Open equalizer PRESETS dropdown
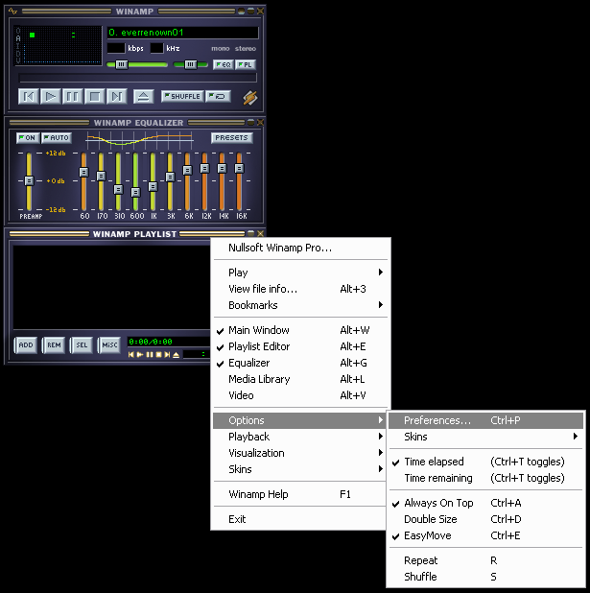The image size is (590, 593). tap(232, 138)
